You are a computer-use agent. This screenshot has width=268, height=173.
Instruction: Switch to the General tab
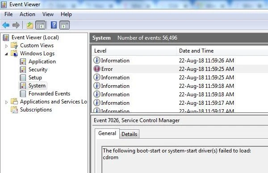tap(107, 133)
